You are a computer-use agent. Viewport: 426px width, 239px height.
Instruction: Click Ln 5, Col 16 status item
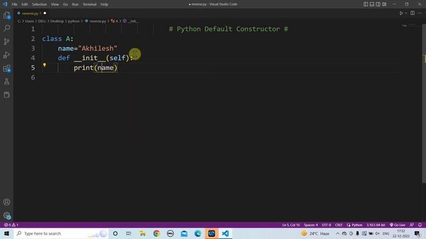coord(291,225)
